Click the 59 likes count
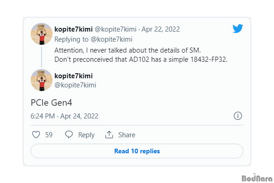 tap(49, 135)
